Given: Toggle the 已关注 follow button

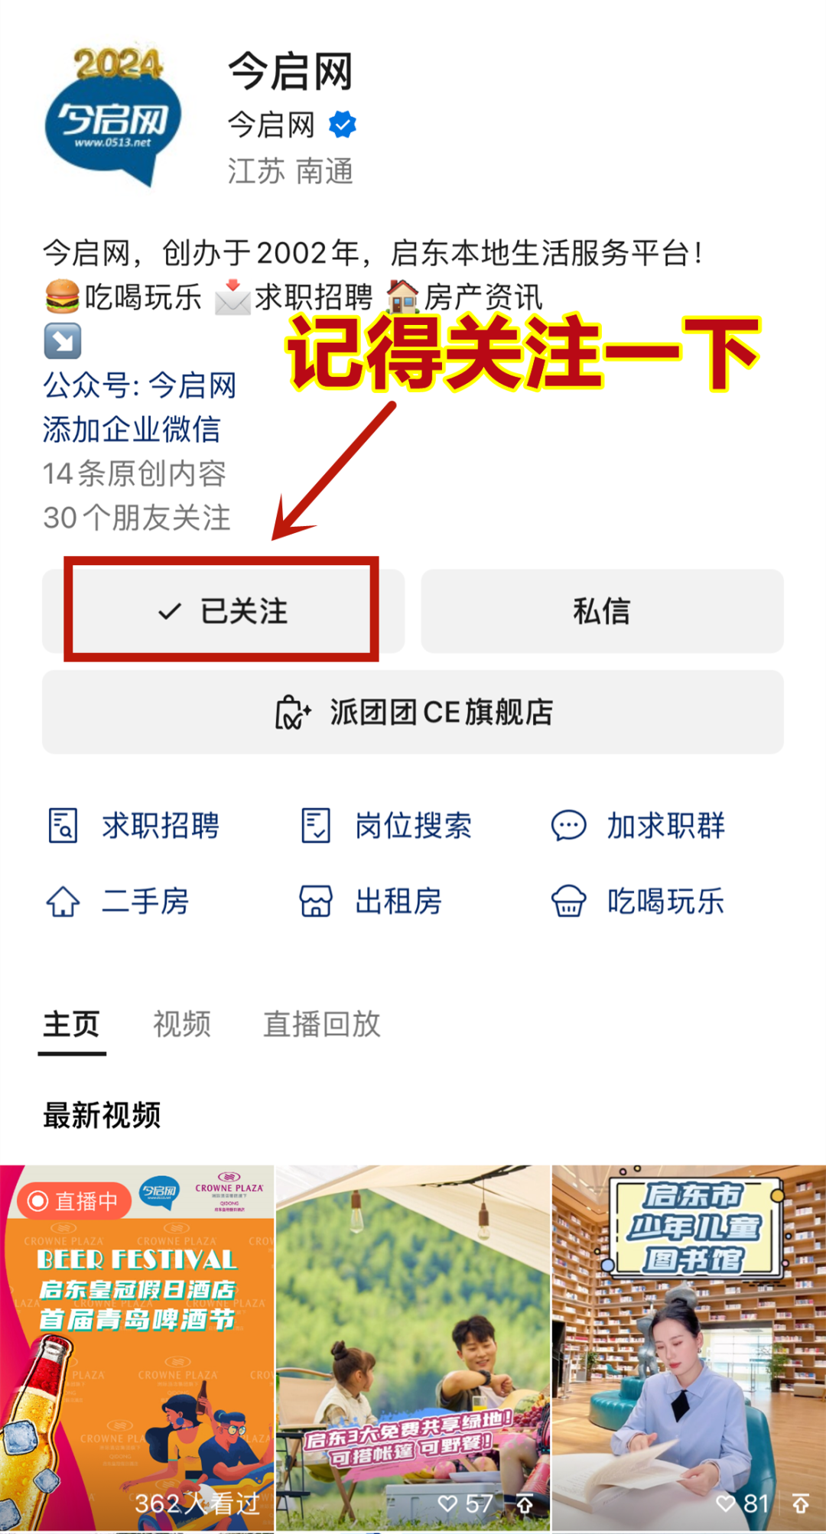Looking at the screenshot, I should (x=223, y=611).
